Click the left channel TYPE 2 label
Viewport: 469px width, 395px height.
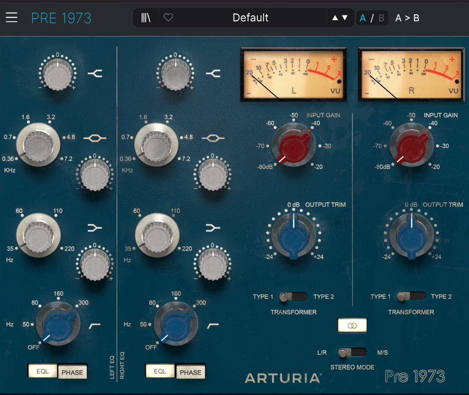coord(324,297)
